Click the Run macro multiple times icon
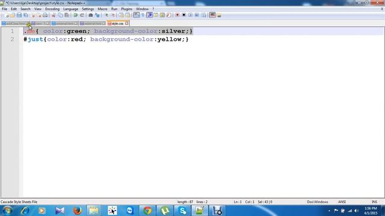 [197, 15]
